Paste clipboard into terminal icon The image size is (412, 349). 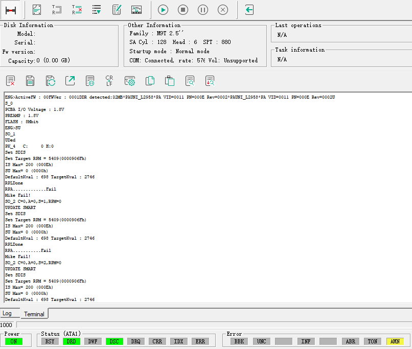[x=170, y=81]
